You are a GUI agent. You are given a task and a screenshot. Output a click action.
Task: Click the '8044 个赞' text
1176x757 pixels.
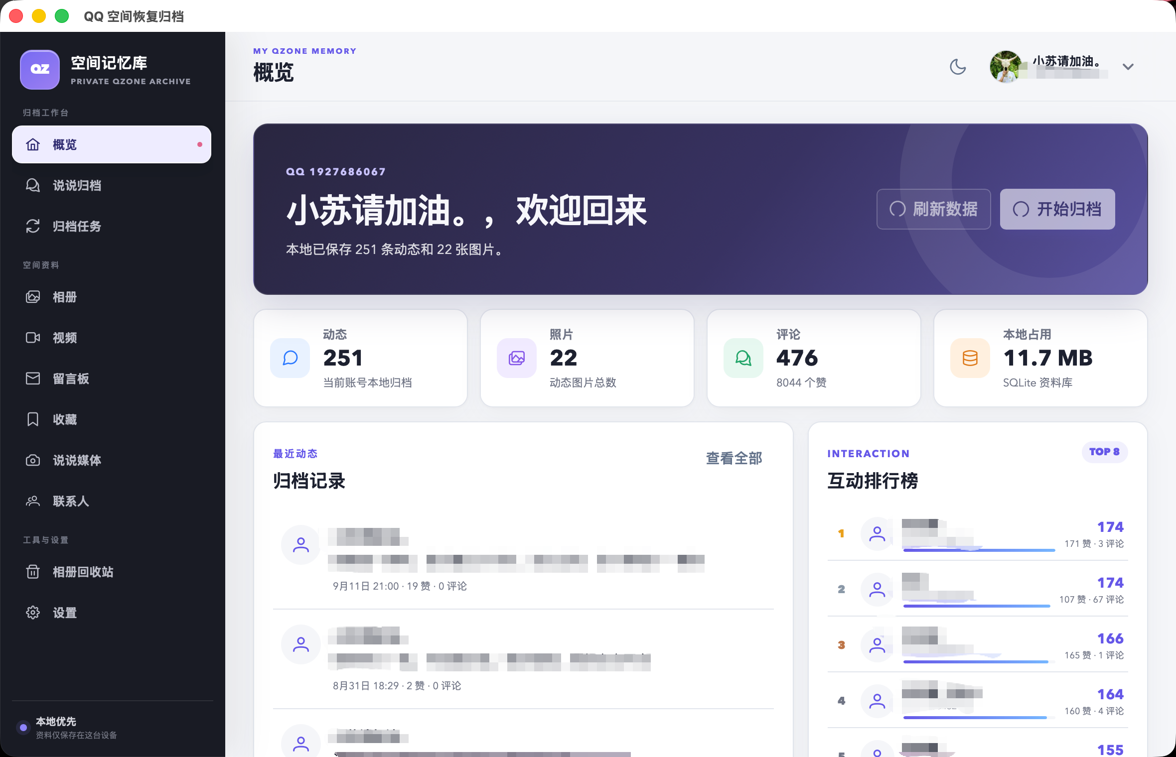(x=801, y=382)
